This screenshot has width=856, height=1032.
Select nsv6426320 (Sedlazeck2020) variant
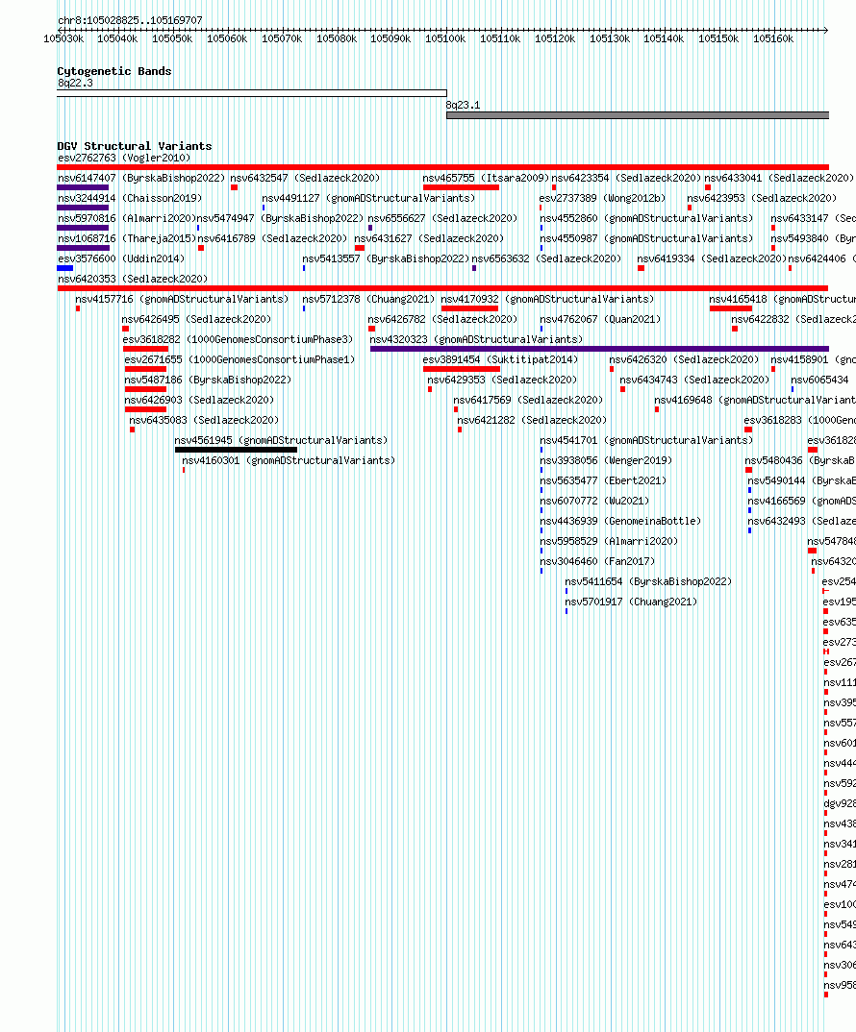coord(684,360)
